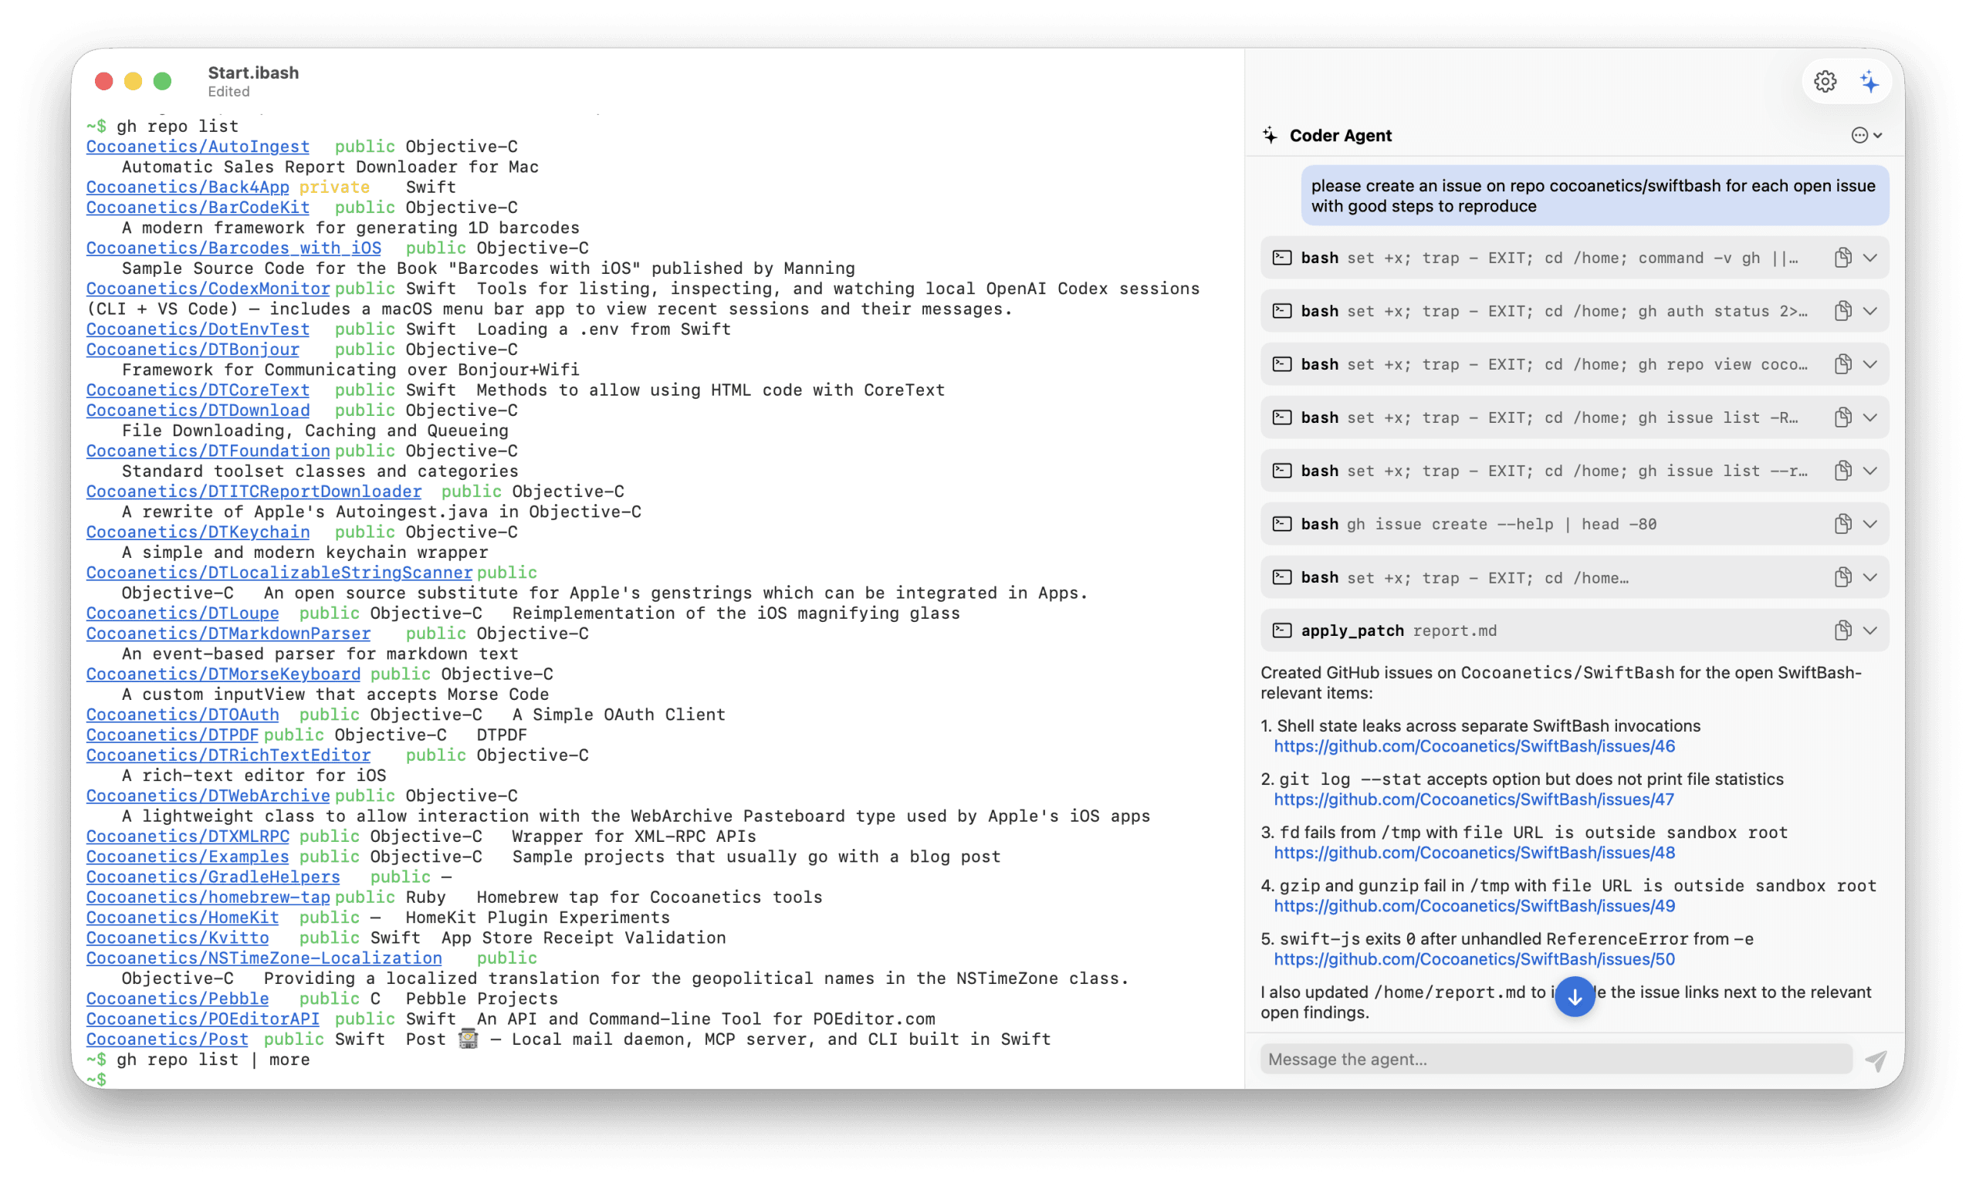This screenshot has height=1183, width=1976.
Task: Jump to latest message with down-arrow button
Action: (x=1575, y=996)
